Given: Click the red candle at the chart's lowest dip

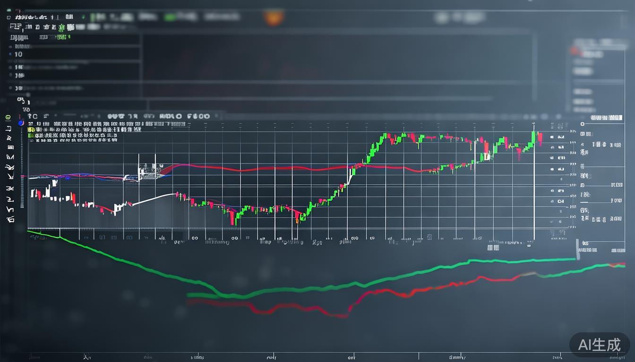Looking at the screenshot, I should [232, 218].
